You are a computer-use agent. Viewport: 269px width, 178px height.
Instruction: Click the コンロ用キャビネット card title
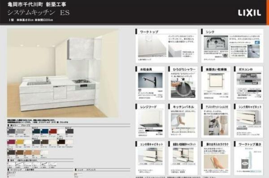tap(152, 144)
